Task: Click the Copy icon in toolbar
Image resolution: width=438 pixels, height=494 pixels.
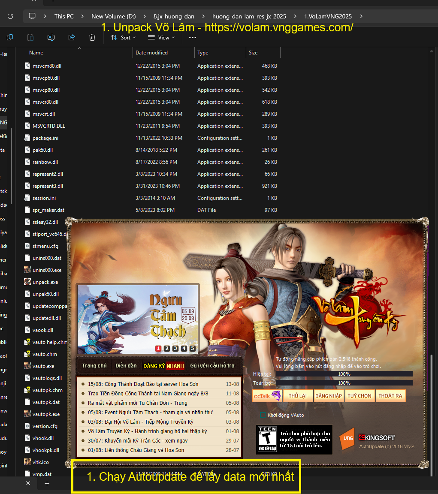Action: (x=10, y=38)
